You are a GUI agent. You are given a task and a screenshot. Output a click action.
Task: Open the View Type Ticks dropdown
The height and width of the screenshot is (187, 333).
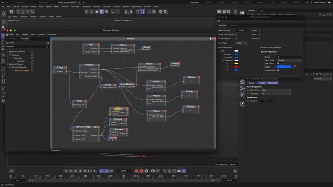[241, 43]
